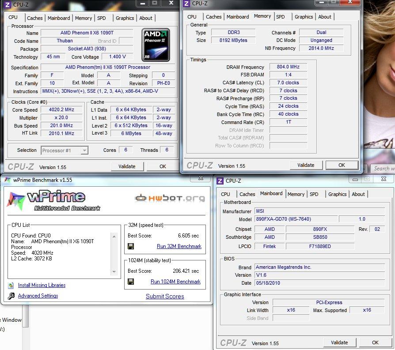Screen dimensions: 395x350
Task: Select SPD tab in CPU window
Action: 102,18
